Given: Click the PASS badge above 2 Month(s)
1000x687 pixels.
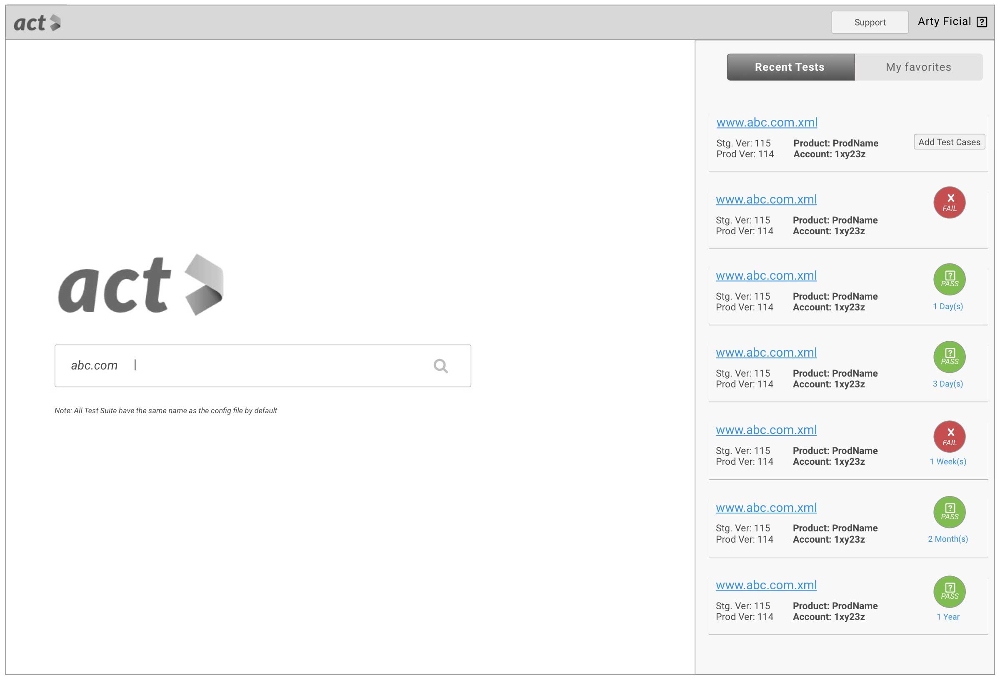Looking at the screenshot, I should pyautogui.click(x=949, y=512).
